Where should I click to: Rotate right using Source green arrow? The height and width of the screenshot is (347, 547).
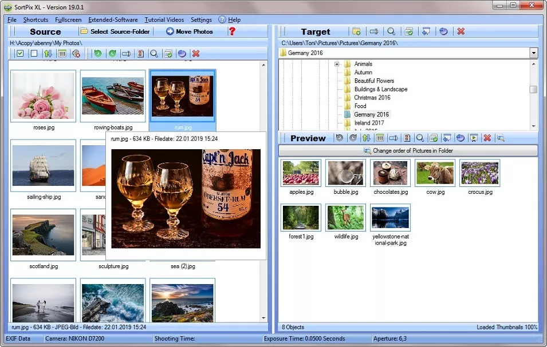click(x=112, y=54)
